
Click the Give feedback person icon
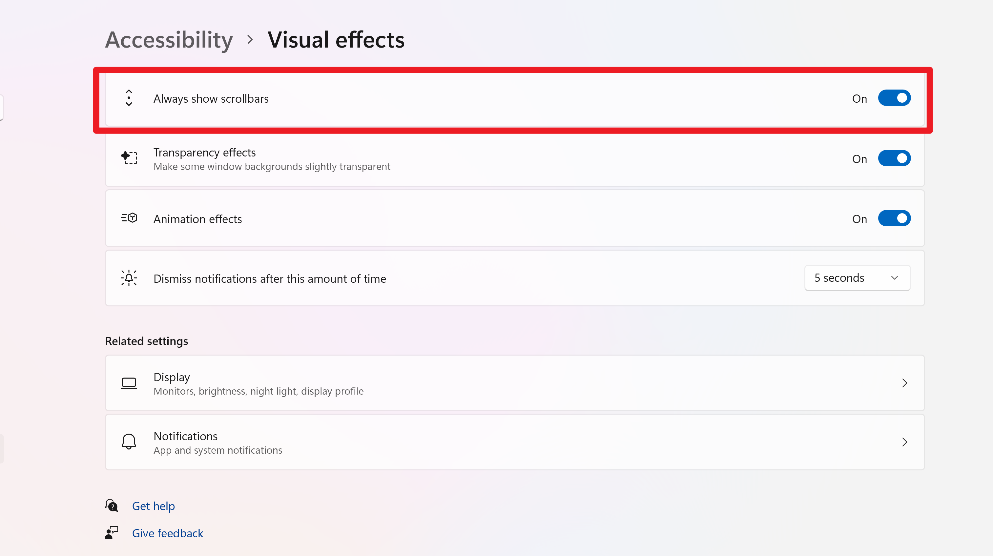pos(112,533)
